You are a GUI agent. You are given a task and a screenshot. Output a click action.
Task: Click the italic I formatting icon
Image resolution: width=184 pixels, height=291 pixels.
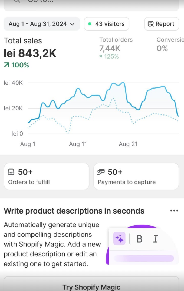[155, 239]
